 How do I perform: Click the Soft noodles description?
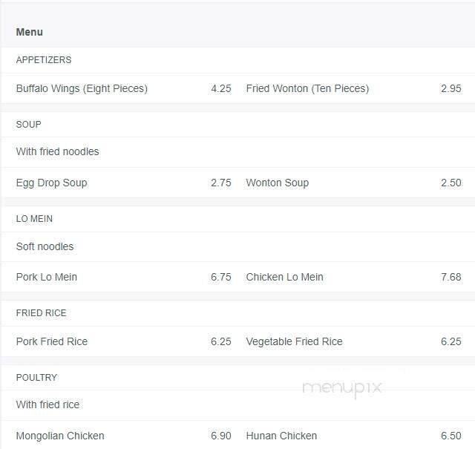tap(45, 246)
